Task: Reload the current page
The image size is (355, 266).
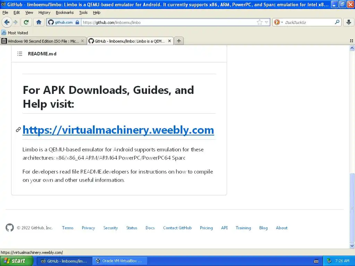Action: pyautogui.click(x=26, y=22)
